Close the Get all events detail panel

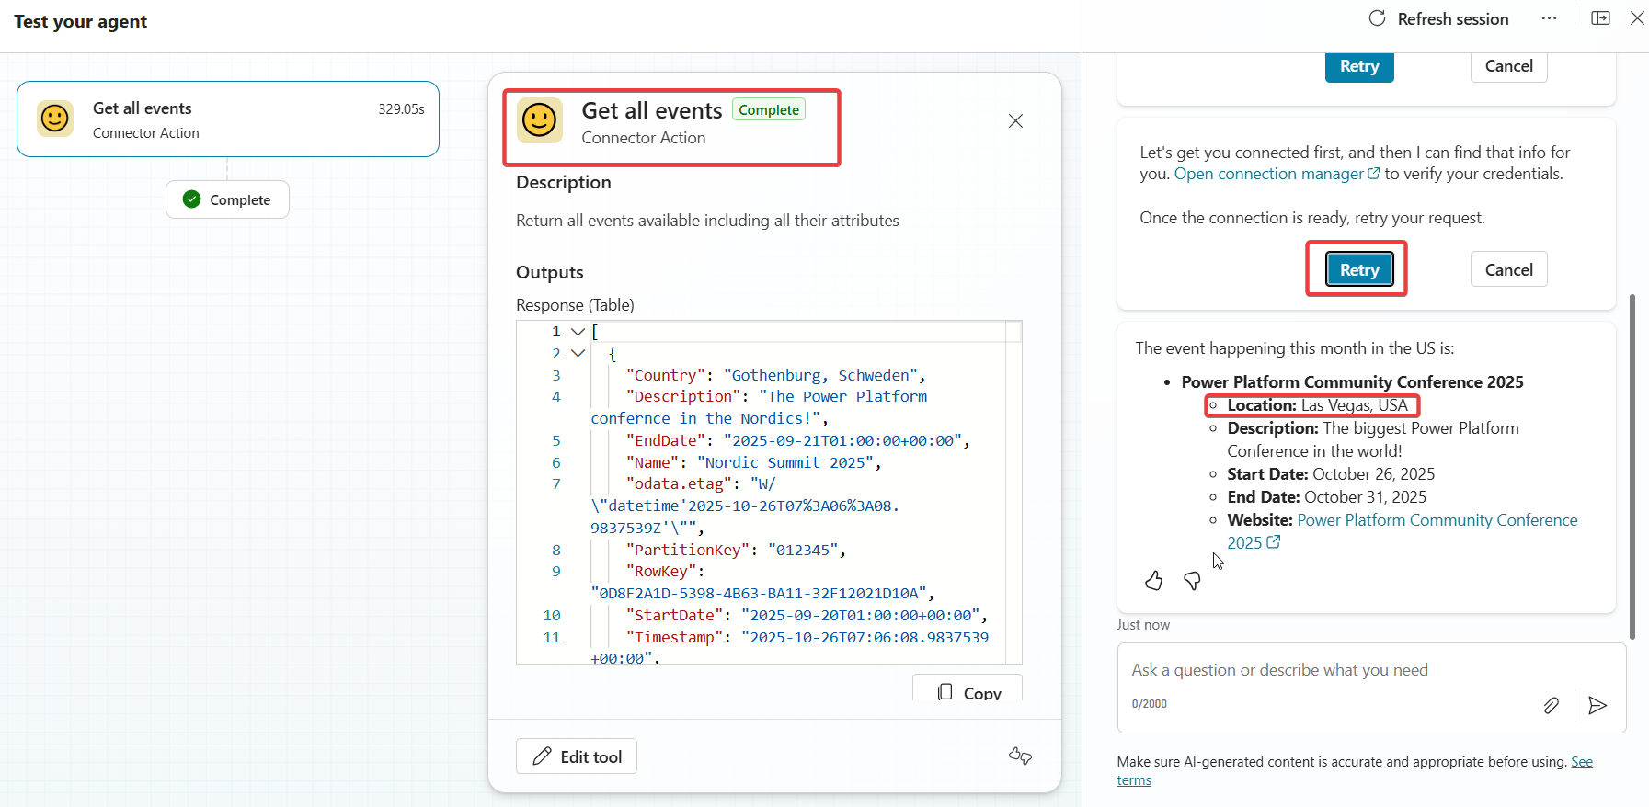coord(1015,121)
